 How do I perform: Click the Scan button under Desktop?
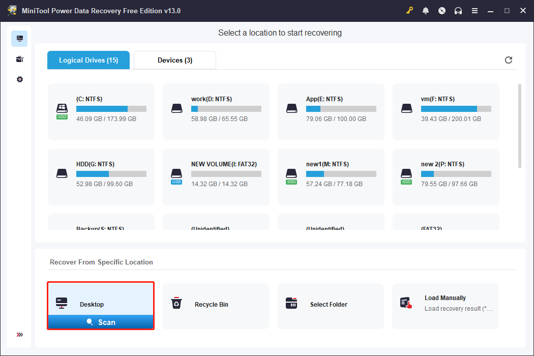(x=101, y=322)
